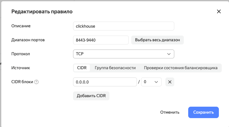Open CIDR блоки help question-mark icon
Viewport: 229px width, 127px height.
click(36, 82)
